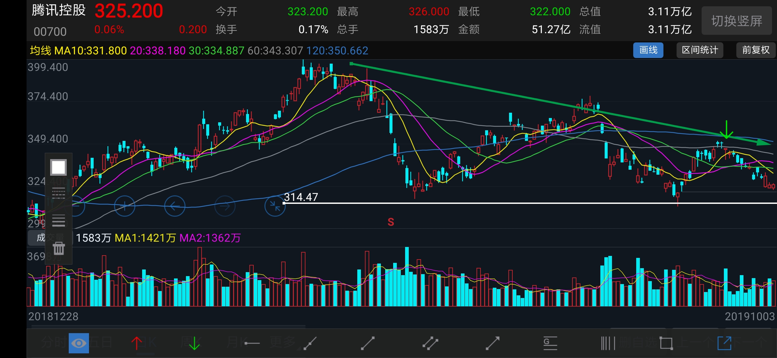Open the line thickness options

[x=58, y=220]
